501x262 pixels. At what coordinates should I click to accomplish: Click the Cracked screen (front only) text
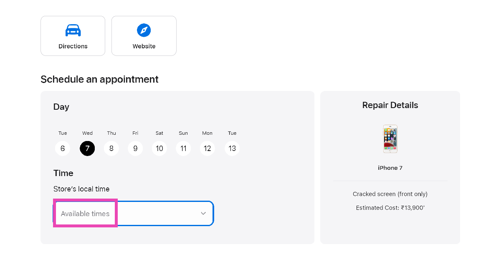(x=390, y=194)
